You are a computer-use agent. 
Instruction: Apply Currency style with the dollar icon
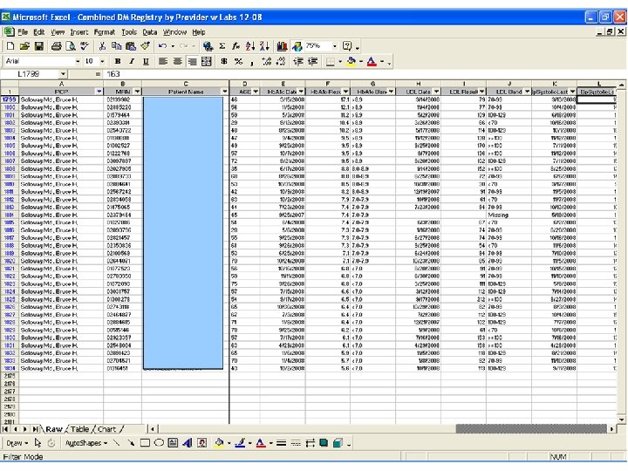click(224, 61)
